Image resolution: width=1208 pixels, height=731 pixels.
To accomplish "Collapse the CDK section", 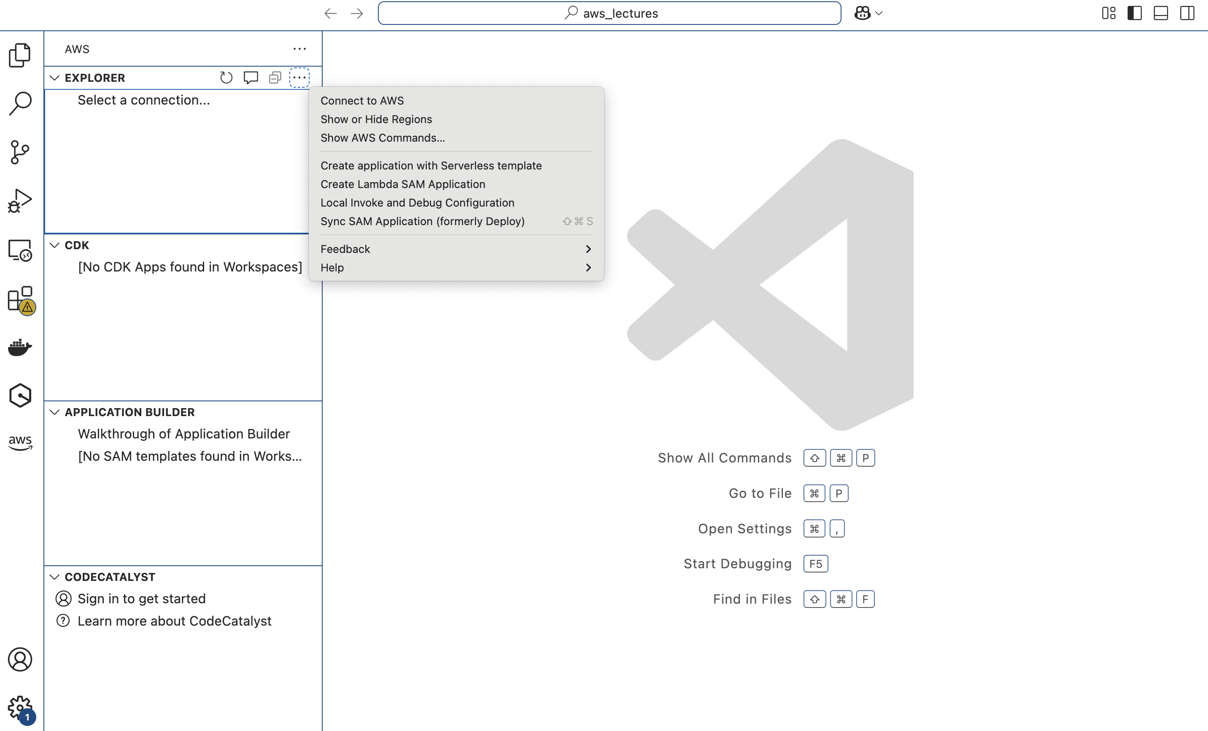I will pyautogui.click(x=54, y=245).
